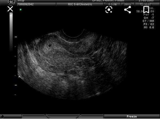The image size is (160, 119).
Task: Click the MI 0.6 mechanical index value
Action: pyautogui.click(x=149, y=27)
